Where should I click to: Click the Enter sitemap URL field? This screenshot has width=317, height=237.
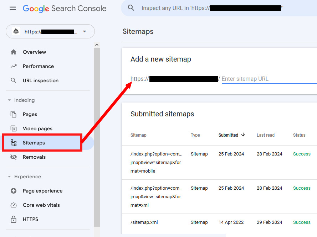tap(268, 79)
